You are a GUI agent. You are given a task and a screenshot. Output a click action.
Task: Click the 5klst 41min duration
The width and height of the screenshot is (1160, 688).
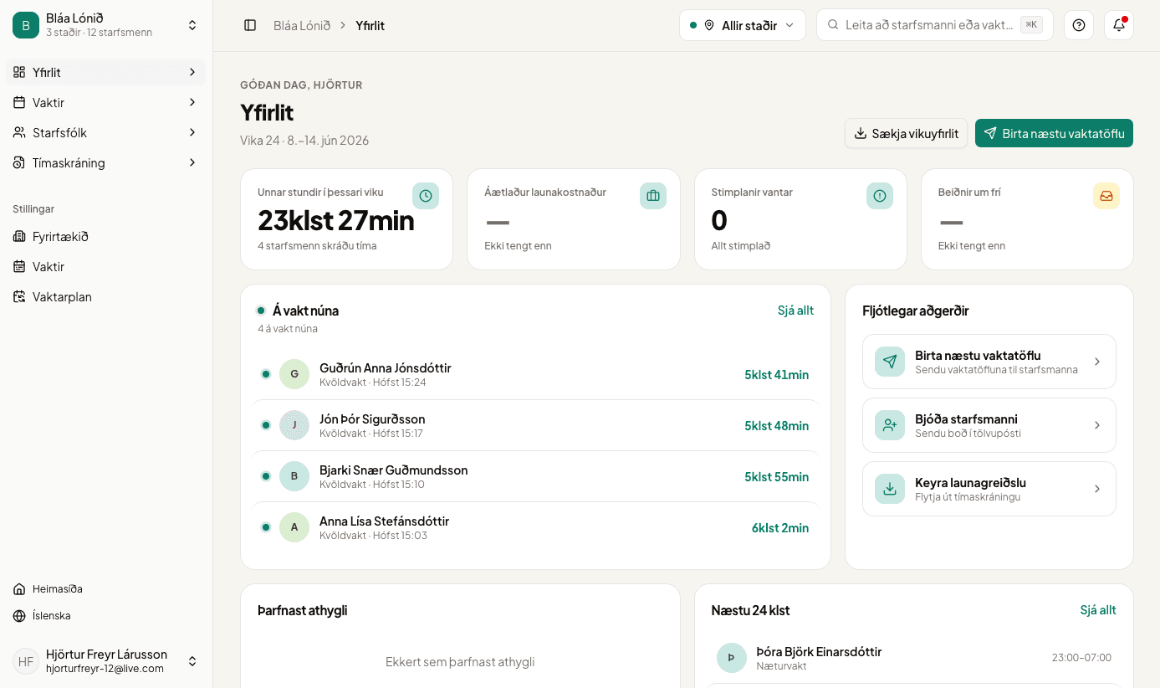777,374
